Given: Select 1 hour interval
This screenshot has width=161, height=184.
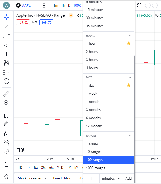Looking at the screenshot, I should pyautogui.click(x=108, y=43).
